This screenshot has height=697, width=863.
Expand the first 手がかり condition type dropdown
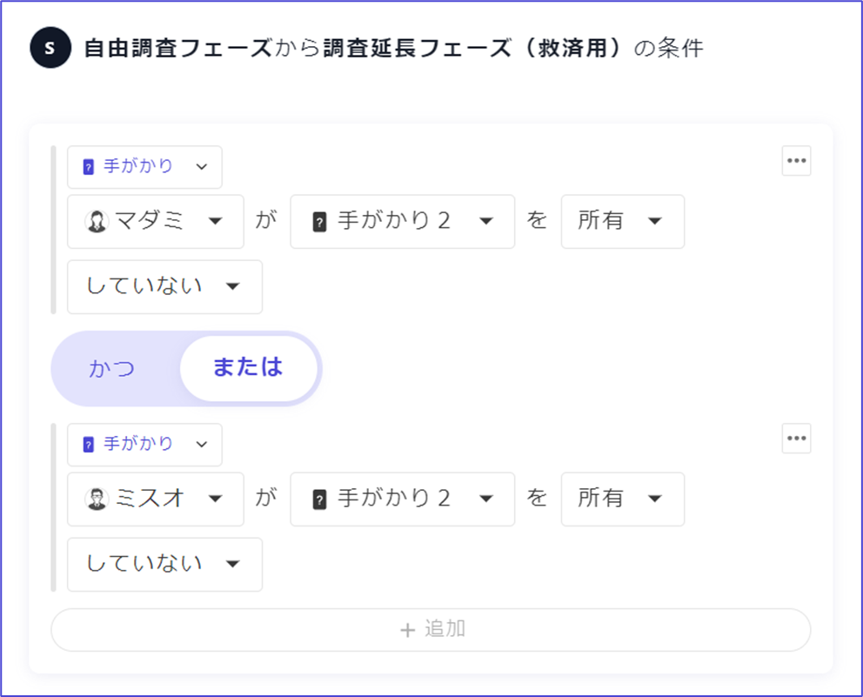144,167
